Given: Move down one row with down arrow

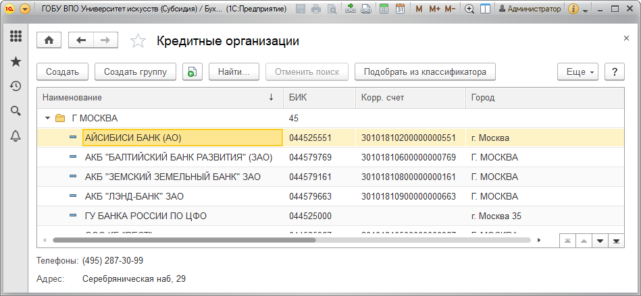Looking at the screenshot, I should point(600,241).
